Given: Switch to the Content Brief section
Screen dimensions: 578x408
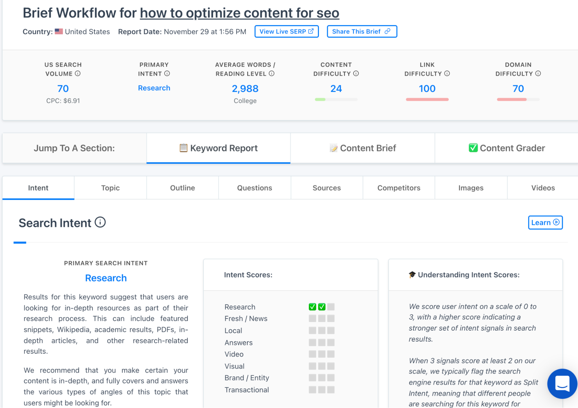Looking at the screenshot, I should (x=363, y=148).
